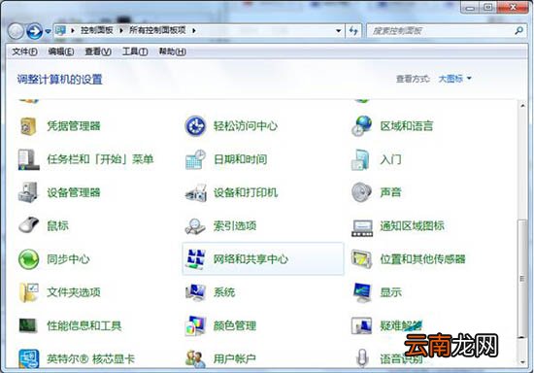534x373 pixels.
Task: Click the scrollbar up arrow
Action: [522, 106]
